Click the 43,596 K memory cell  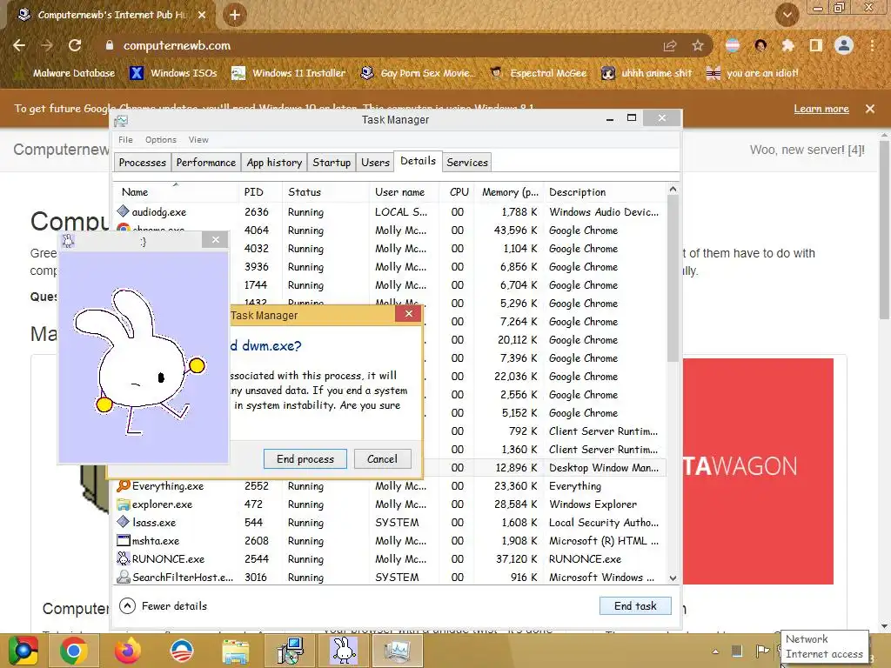(x=515, y=230)
